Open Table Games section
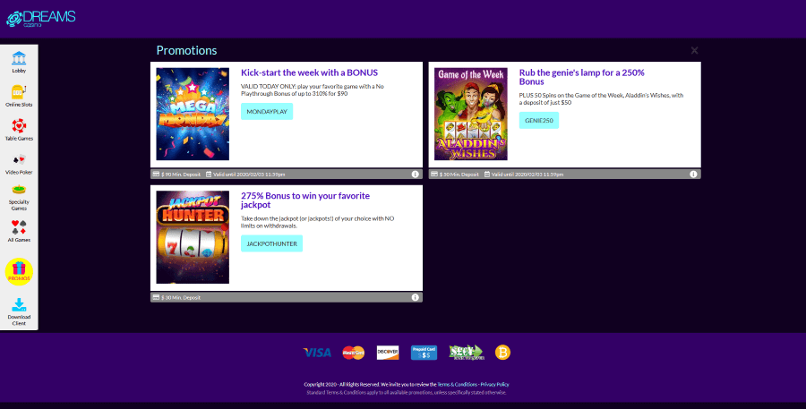 (19, 130)
